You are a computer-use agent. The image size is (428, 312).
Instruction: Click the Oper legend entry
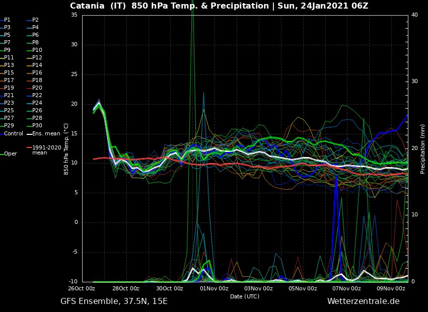click(10, 154)
